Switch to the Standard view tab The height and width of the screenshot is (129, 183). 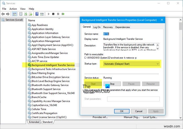coord(47,122)
